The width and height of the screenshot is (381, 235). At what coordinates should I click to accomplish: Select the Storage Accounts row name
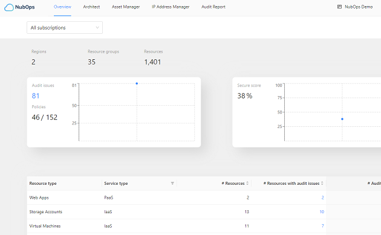point(46,211)
